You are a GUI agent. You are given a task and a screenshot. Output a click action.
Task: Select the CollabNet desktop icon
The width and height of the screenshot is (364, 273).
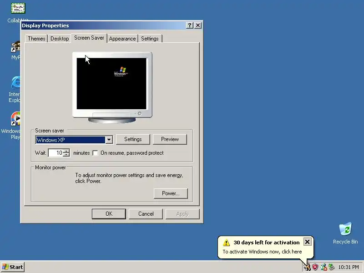18,13
